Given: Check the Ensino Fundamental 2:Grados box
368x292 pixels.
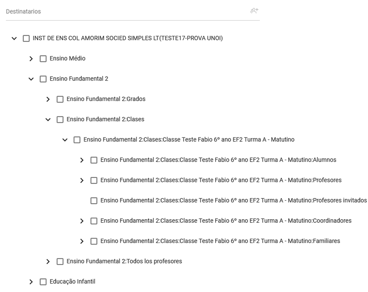Looking at the screenshot, I should coord(60,99).
